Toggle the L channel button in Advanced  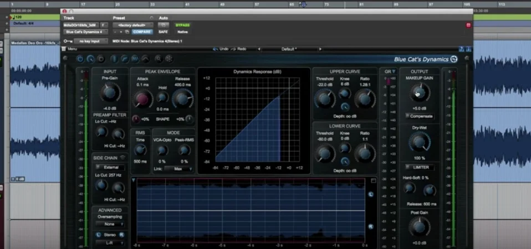[98, 235]
